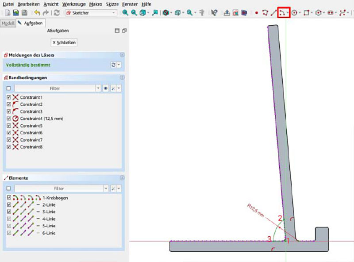Viewport: 354px width, 262px height.
Task: Pick the Create line tool
Action: pos(273,13)
